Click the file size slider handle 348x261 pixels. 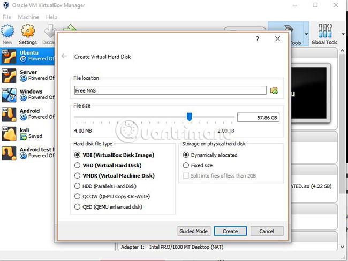(x=190, y=117)
